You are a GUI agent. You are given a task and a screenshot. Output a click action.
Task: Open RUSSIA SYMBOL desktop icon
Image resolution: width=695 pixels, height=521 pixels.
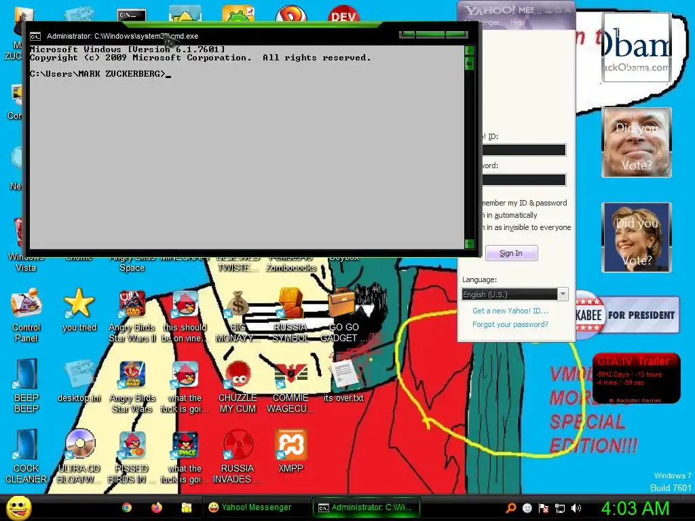pyautogui.click(x=290, y=315)
